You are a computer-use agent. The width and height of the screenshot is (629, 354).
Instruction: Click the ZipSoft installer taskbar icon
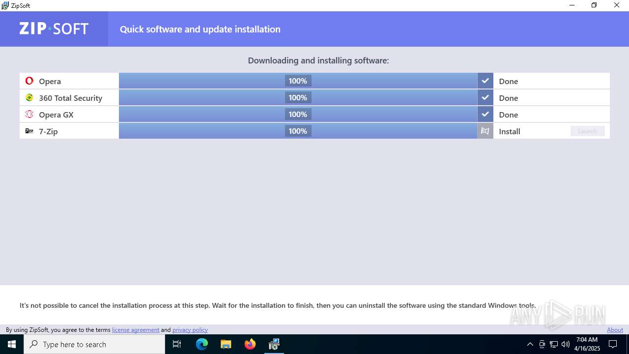click(274, 344)
